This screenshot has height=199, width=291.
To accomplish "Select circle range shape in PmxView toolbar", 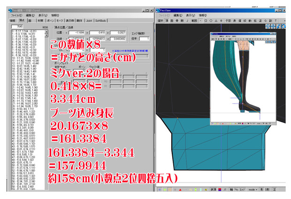I will [211, 21].
